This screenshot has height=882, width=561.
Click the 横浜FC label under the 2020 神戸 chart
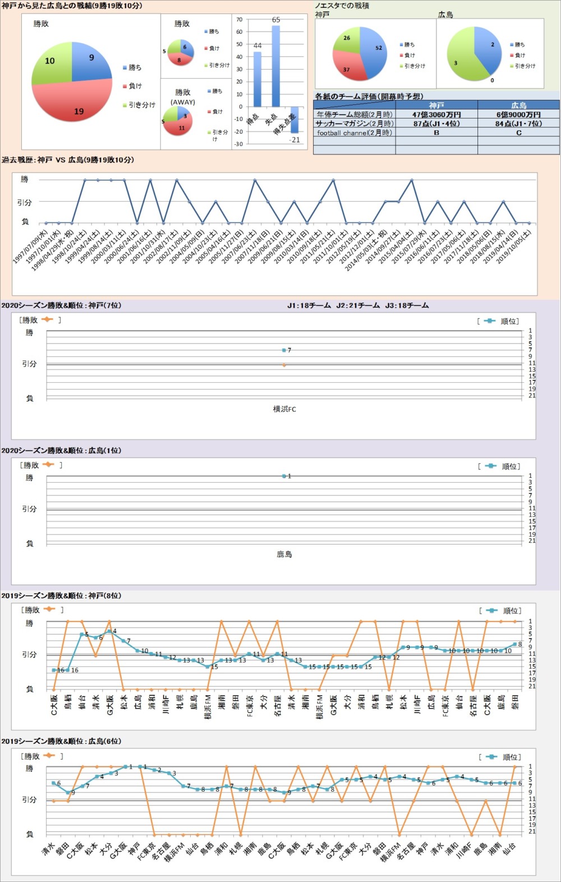pos(284,409)
